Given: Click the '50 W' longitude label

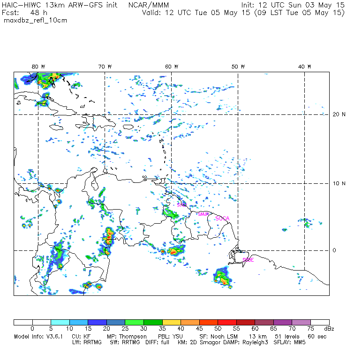Looking at the screenshot, I should click(x=238, y=67).
